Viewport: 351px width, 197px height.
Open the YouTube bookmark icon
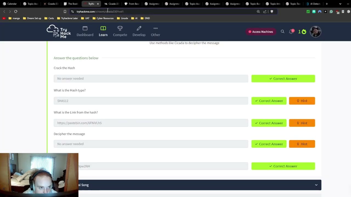pyautogui.click(x=4, y=18)
